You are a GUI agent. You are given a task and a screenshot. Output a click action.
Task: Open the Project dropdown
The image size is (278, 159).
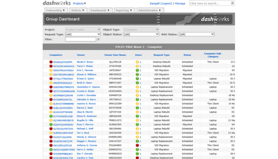83,29
